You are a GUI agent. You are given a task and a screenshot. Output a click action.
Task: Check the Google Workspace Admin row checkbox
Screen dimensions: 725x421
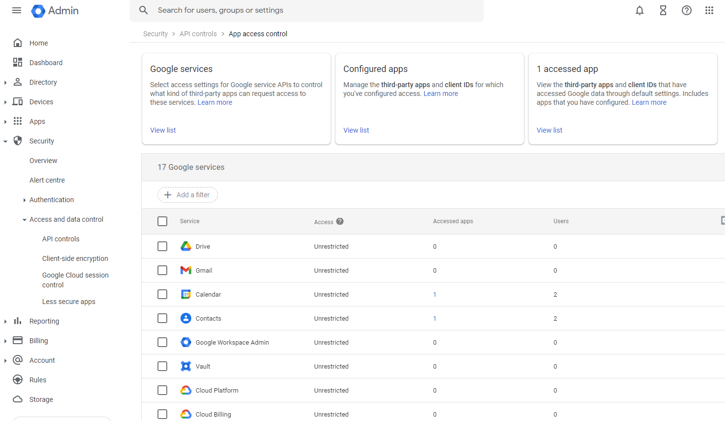tap(162, 342)
